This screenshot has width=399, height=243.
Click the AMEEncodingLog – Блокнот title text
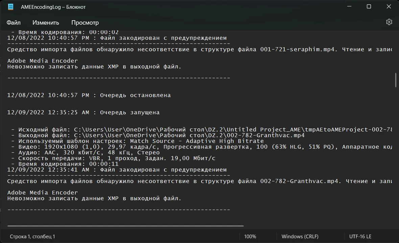(53, 7)
